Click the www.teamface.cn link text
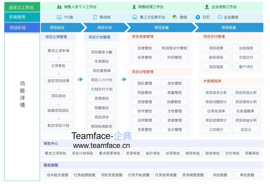Screen dimensions: 270x184 pos(102,146)
